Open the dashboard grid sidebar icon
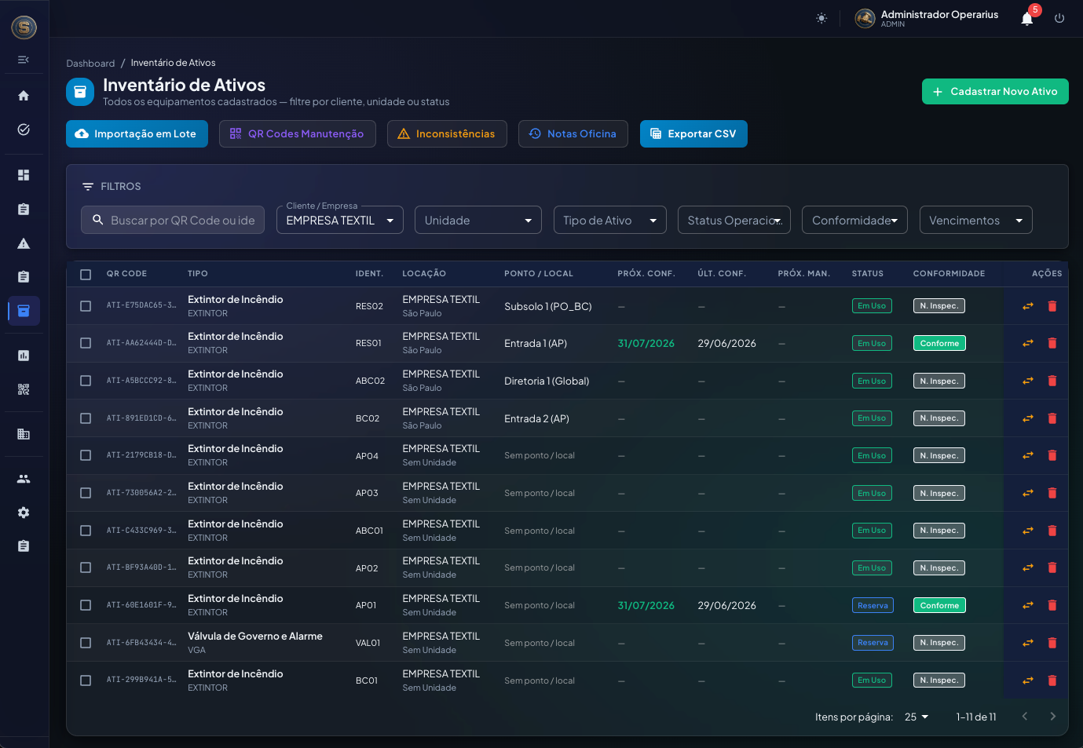1083x748 pixels. coord(24,175)
